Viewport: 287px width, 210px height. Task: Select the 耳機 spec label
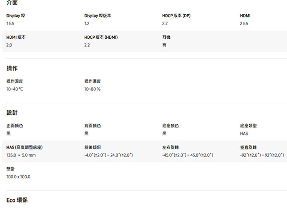(166, 37)
